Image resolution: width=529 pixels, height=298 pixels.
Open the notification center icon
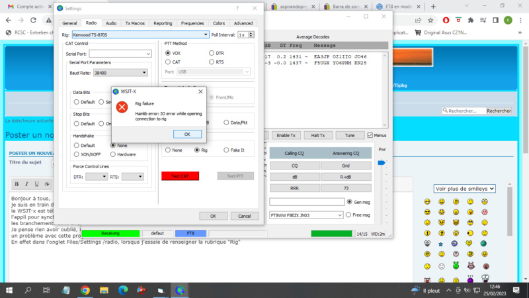[516, 290]
